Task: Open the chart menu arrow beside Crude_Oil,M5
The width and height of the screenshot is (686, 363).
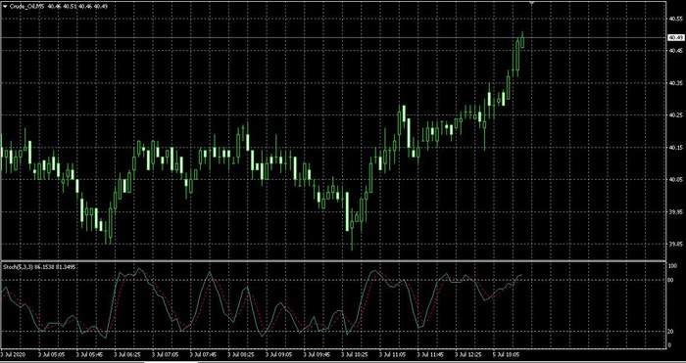Action: click(x=5, y=7)
